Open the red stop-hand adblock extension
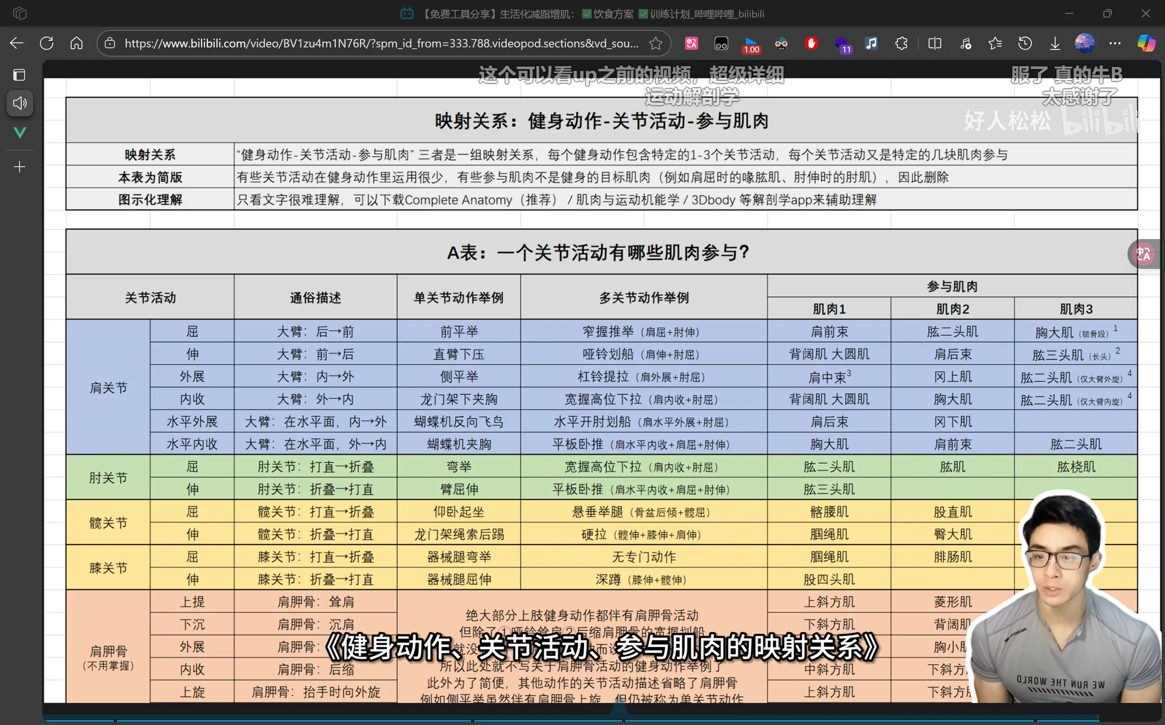 811,43
